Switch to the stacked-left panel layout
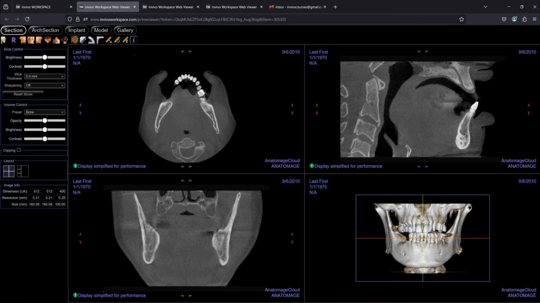 [23, 171]
